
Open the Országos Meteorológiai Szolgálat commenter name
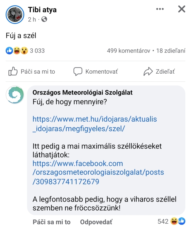coord(82,92)
